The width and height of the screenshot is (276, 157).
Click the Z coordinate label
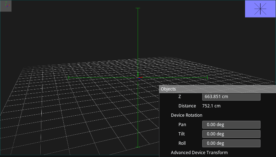tap(180, 97)
